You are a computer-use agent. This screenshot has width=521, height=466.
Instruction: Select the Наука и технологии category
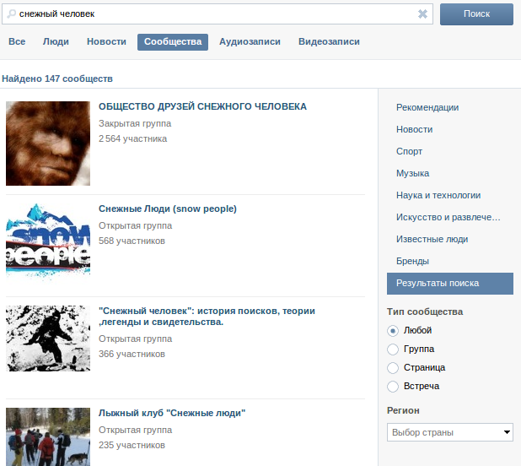pyautogui.click(x=438, y=195)
